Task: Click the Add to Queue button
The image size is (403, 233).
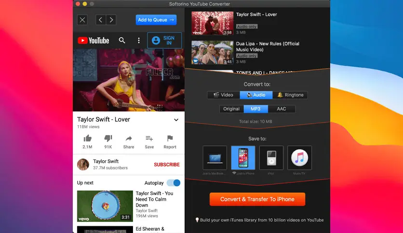Action: point(156,20)
